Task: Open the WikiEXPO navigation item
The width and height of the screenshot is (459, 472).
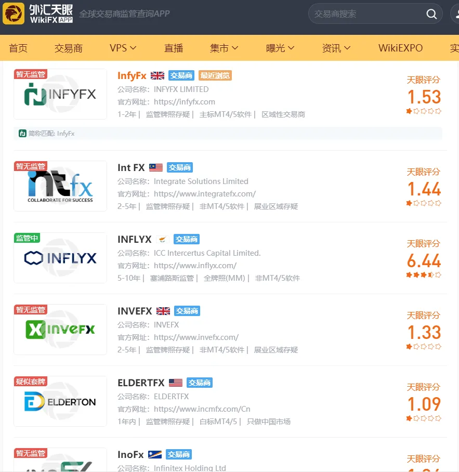Action: pyautogui.click(x=400, y=48)
